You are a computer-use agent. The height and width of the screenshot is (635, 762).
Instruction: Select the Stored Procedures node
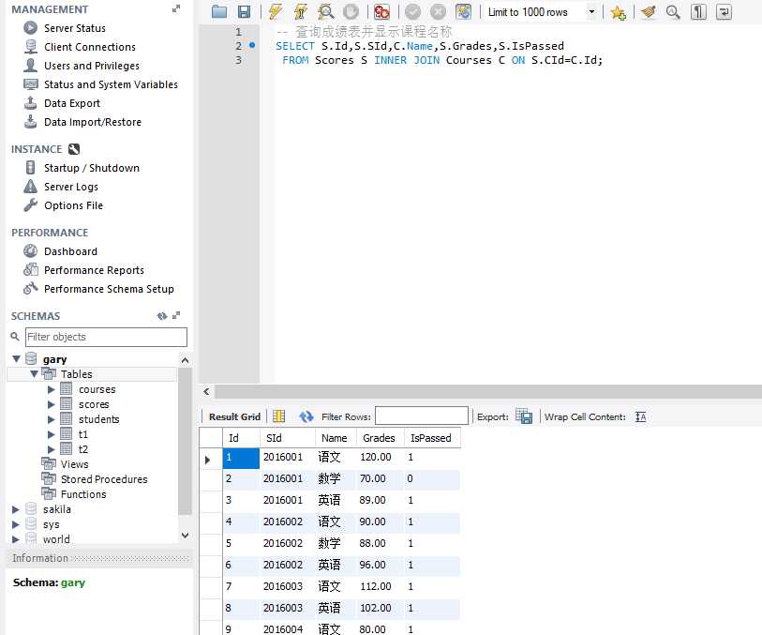click(x=104, y=479)
